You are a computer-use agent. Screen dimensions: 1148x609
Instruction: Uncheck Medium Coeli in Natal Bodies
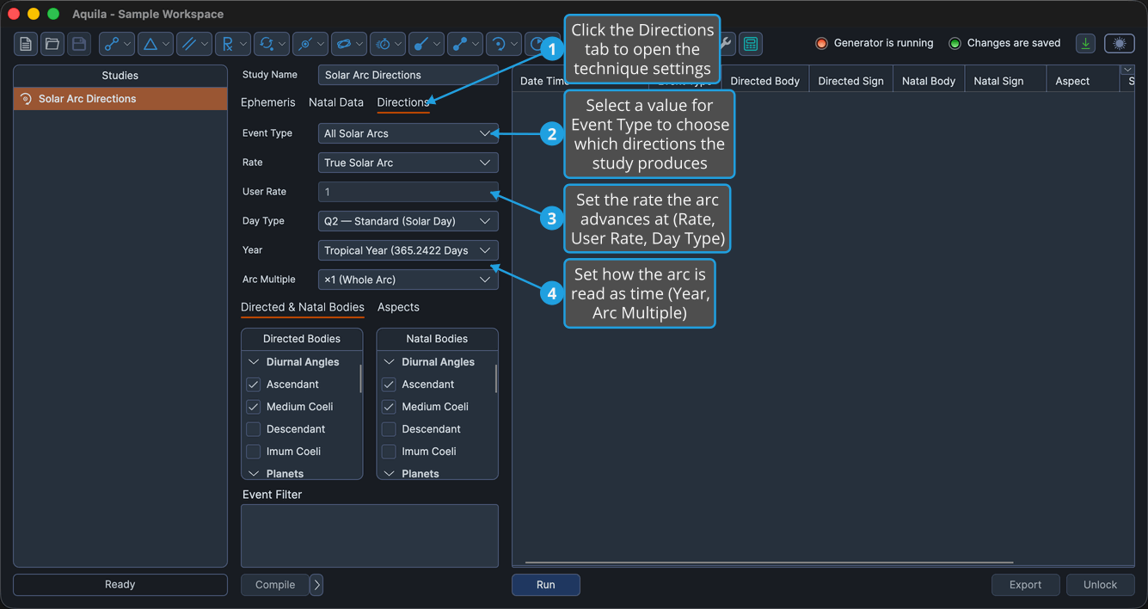point(389,407)
